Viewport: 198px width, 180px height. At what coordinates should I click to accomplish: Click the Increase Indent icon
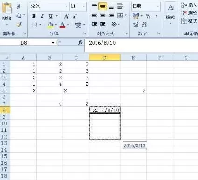click(x=102, y=25)
